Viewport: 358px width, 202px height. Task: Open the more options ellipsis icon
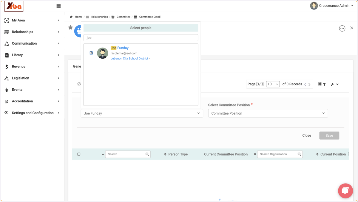pyautogui.click(x=342, y=28)
